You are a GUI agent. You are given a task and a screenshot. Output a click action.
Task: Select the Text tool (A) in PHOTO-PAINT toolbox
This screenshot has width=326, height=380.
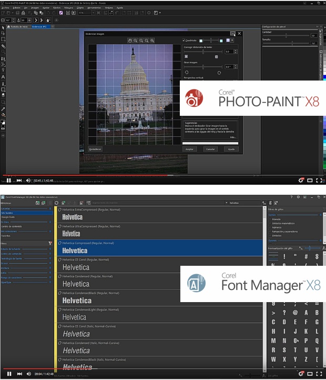point(3,77)
